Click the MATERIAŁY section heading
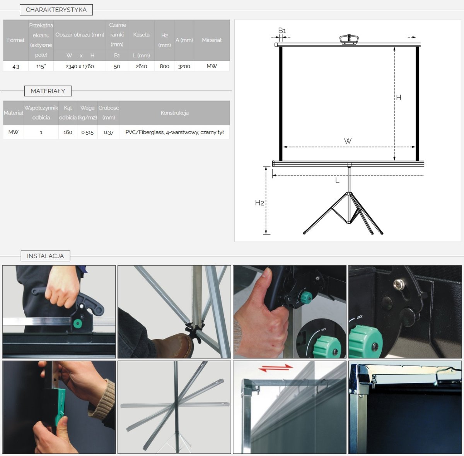 coord(48,91)
